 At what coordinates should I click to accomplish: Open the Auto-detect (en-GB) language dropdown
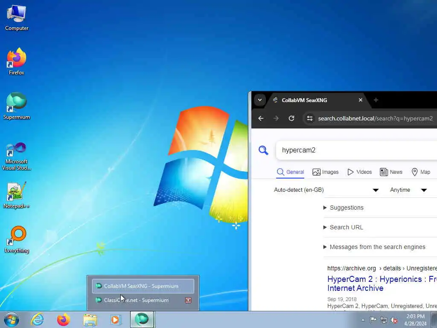coord(326,190)
